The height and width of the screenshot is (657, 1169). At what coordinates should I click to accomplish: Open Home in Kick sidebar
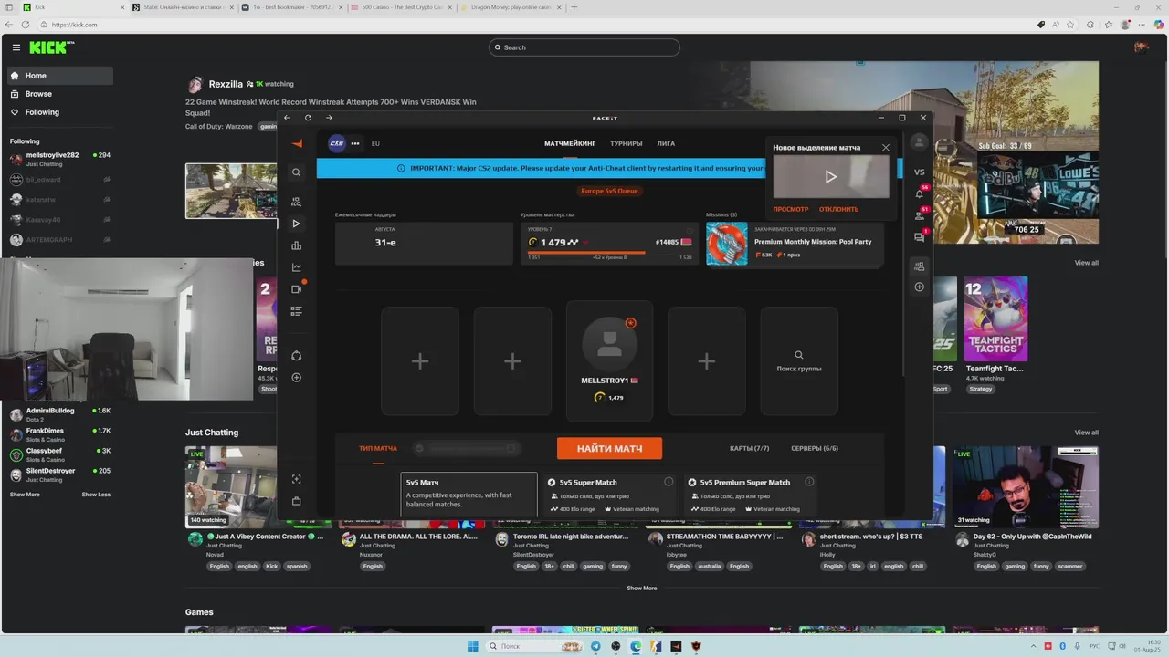[60, 76]
